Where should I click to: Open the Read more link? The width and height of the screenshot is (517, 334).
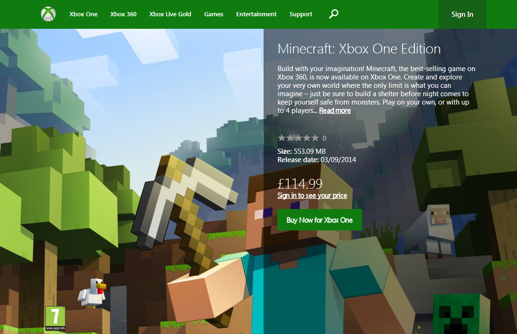click(335, 111)
